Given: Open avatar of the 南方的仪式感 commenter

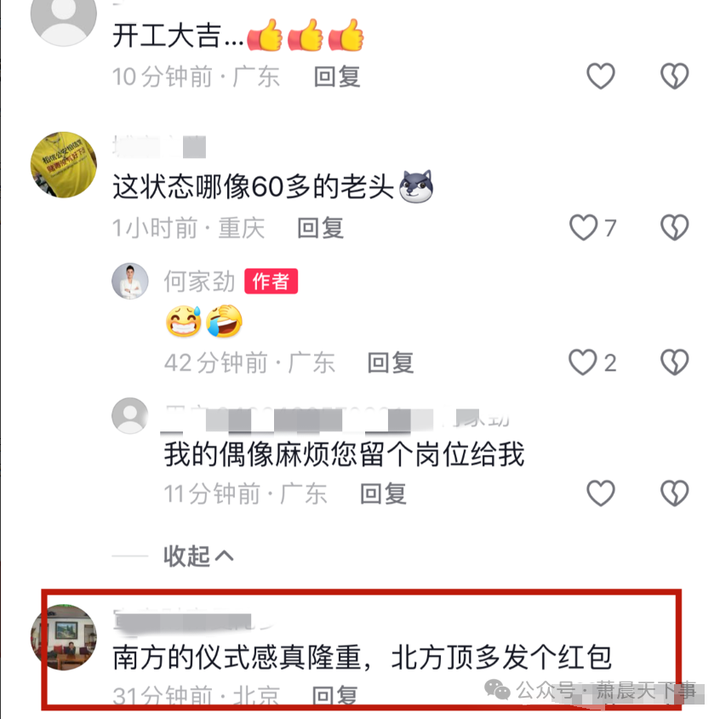Looking at the screenshot, I should pos(63,637).
